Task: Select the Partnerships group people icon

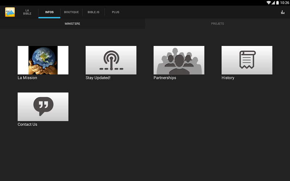Action: point(179,60)
